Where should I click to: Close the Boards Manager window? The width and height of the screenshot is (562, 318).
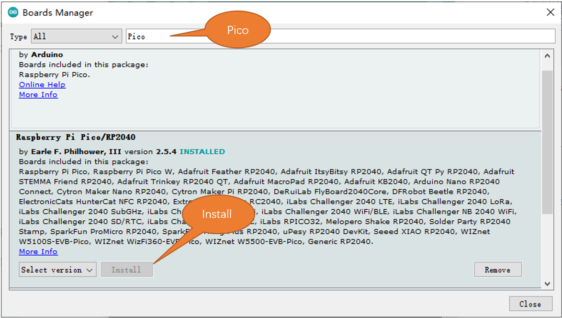coord(551,12)
